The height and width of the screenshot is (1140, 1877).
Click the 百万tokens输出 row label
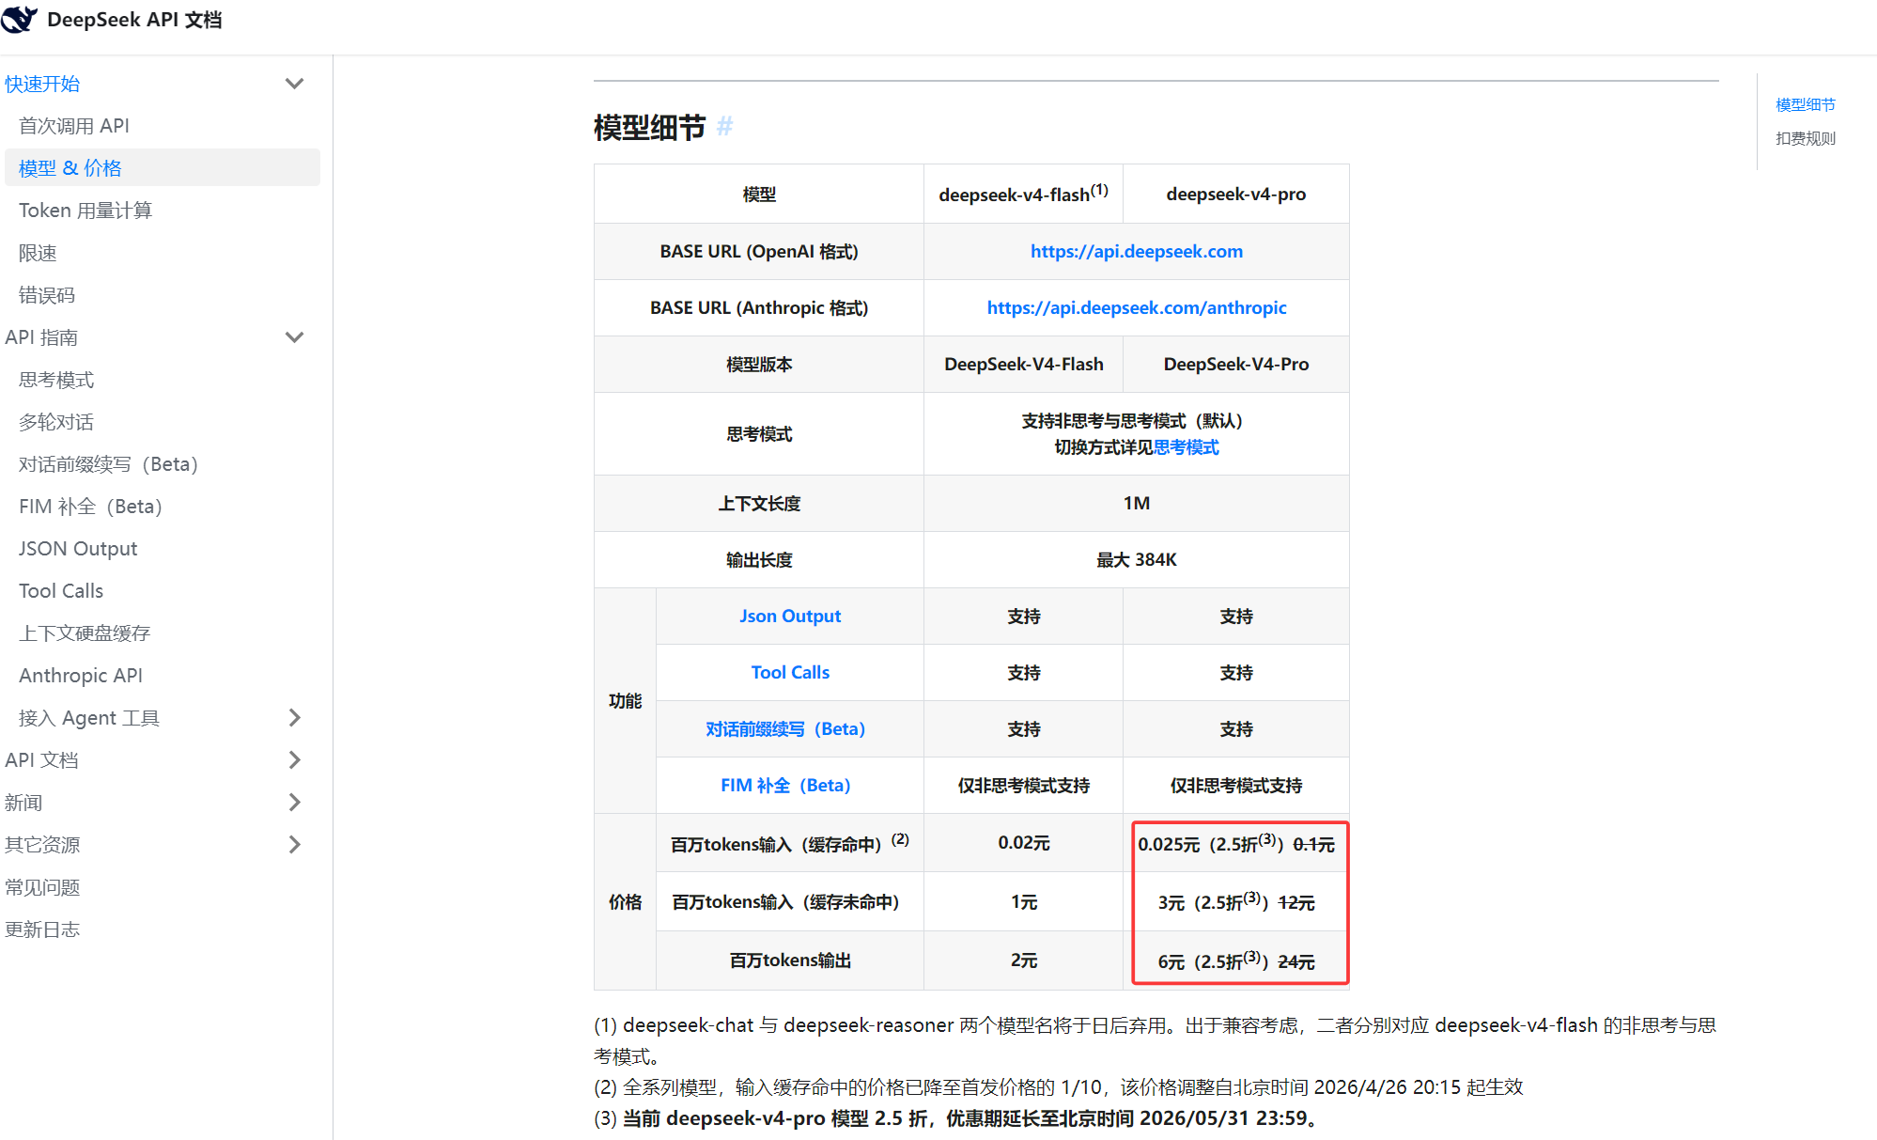coord(790,960)
